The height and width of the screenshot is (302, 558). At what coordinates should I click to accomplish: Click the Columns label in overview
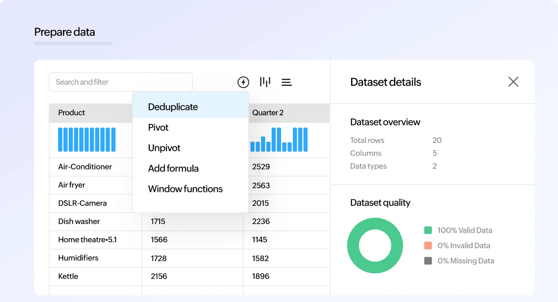click(x=366, y=153)
